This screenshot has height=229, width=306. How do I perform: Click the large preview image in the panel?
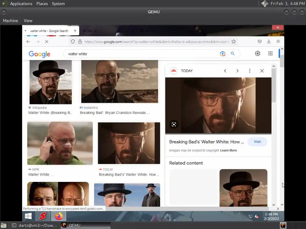point(218,106)
